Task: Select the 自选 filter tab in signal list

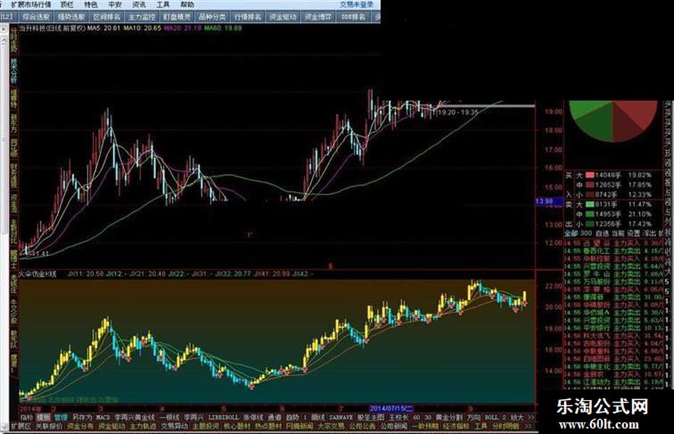Action: pos(602,233)
